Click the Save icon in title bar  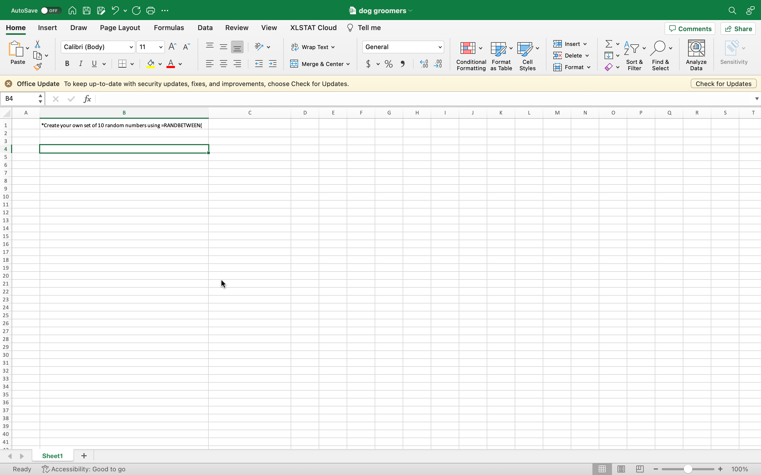coord(86,10)
